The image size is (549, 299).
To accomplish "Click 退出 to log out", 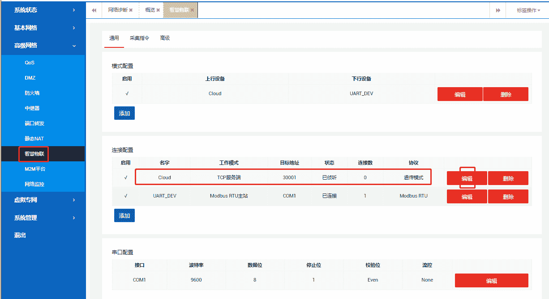I will pyautogui.click(x=20, y=235).
